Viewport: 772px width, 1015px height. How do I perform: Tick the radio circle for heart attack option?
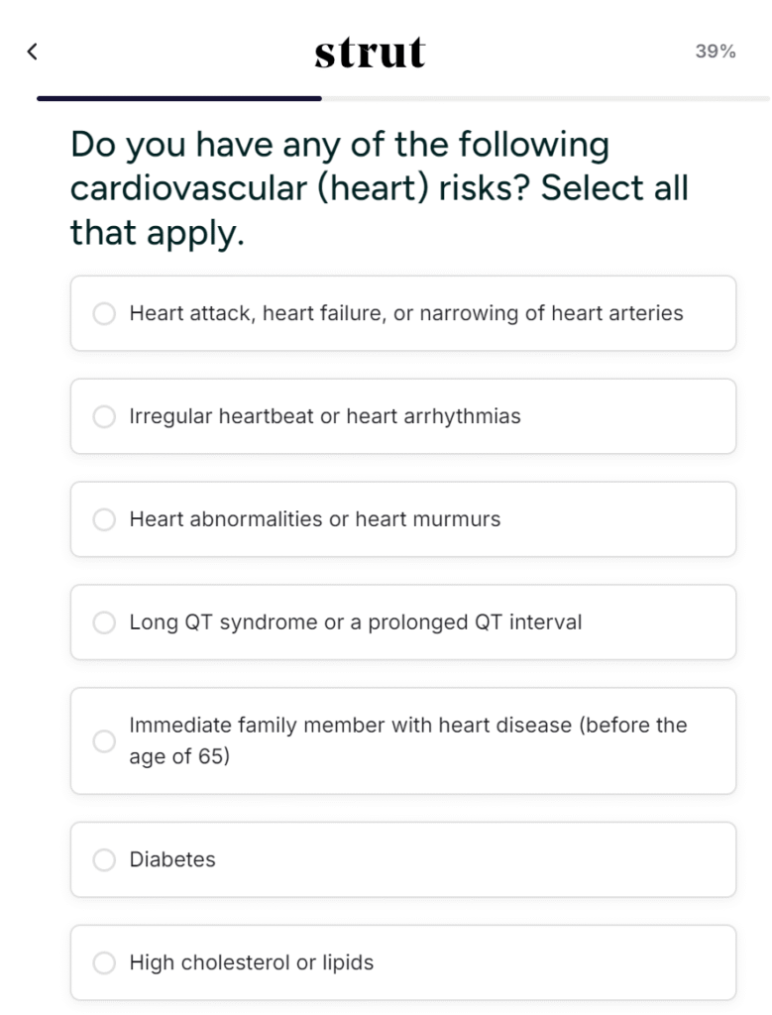point(104,313)
